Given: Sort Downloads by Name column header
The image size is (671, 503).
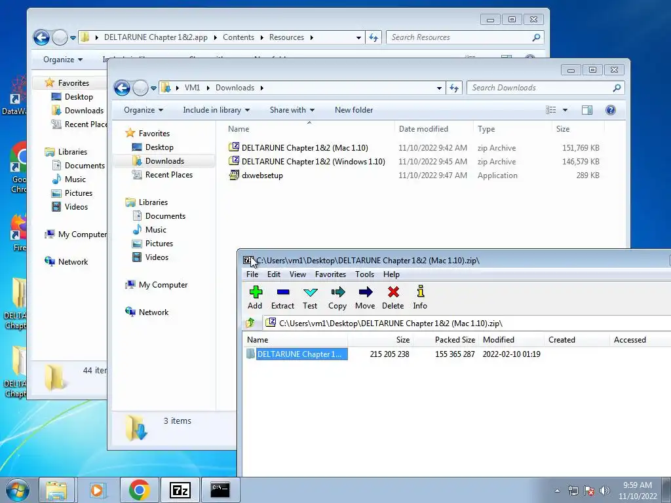Looking at the screenshot, I should click(239, 129).
